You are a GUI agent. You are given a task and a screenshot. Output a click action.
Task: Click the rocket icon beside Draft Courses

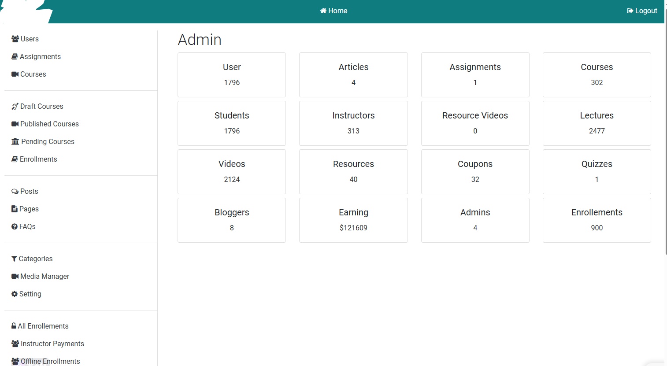coord(15,106)
